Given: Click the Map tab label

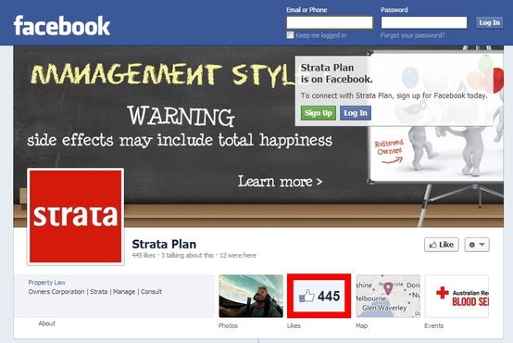Looking at the screenshot, I should click(x=361, y=325).
